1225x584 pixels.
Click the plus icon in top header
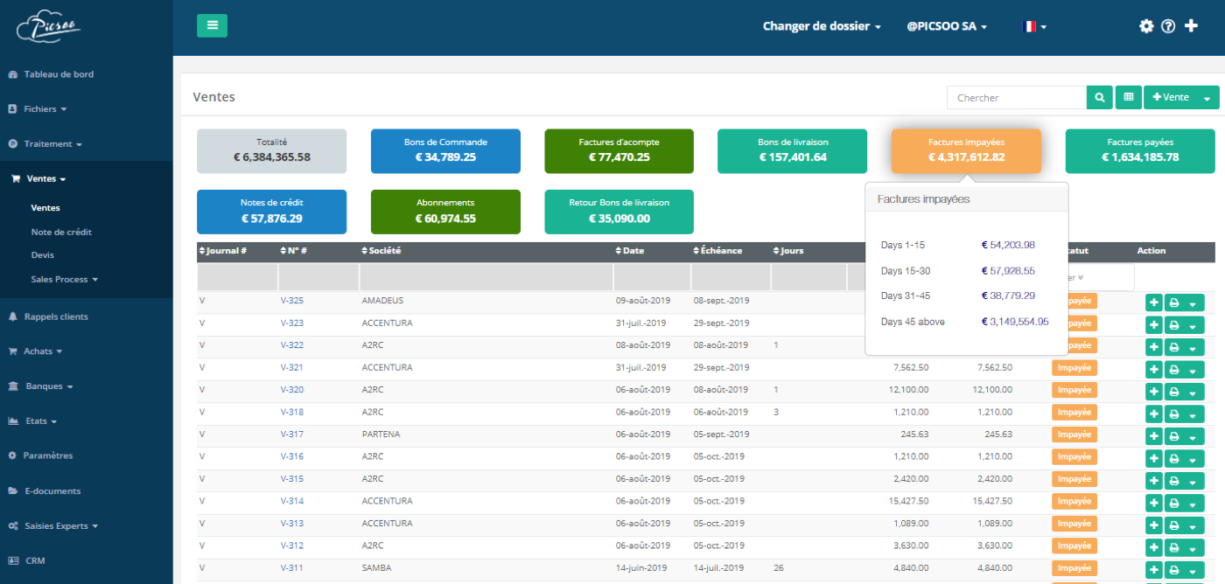pos(1191,26)
